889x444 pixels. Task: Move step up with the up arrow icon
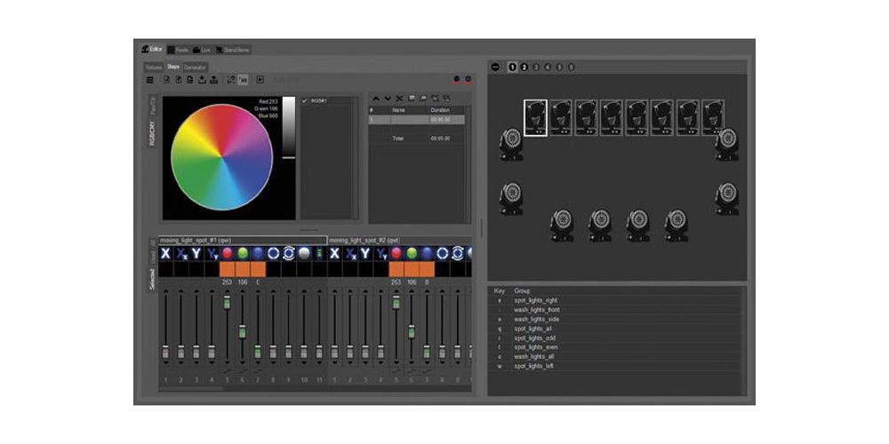click(376, 99)
